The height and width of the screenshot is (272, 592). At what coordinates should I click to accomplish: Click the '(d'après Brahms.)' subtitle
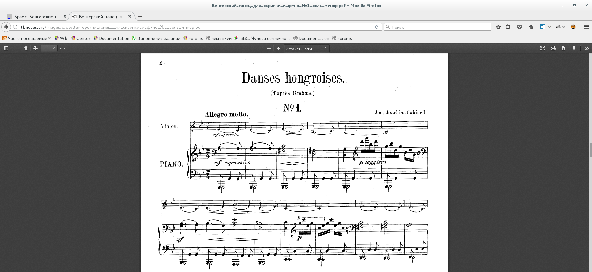click(293, 93)
